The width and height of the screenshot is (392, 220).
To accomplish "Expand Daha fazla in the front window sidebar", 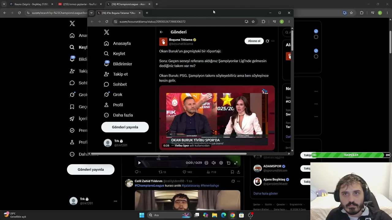I will (119, 115).
